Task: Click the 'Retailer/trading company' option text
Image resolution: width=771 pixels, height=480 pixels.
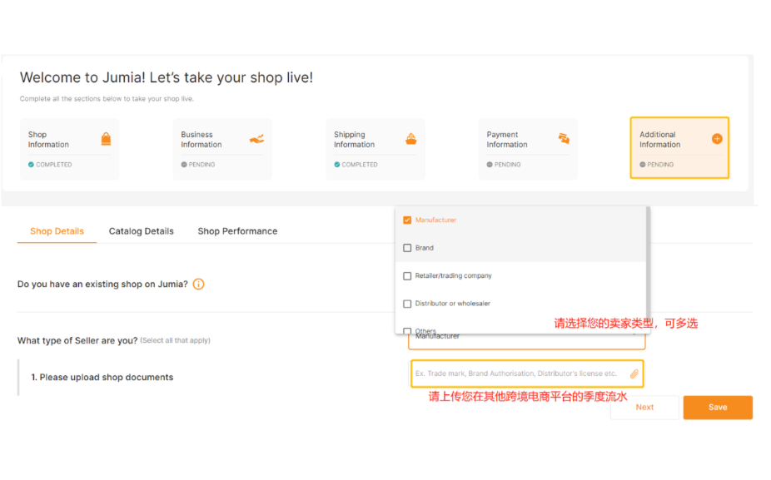Action: pos(453,275)
